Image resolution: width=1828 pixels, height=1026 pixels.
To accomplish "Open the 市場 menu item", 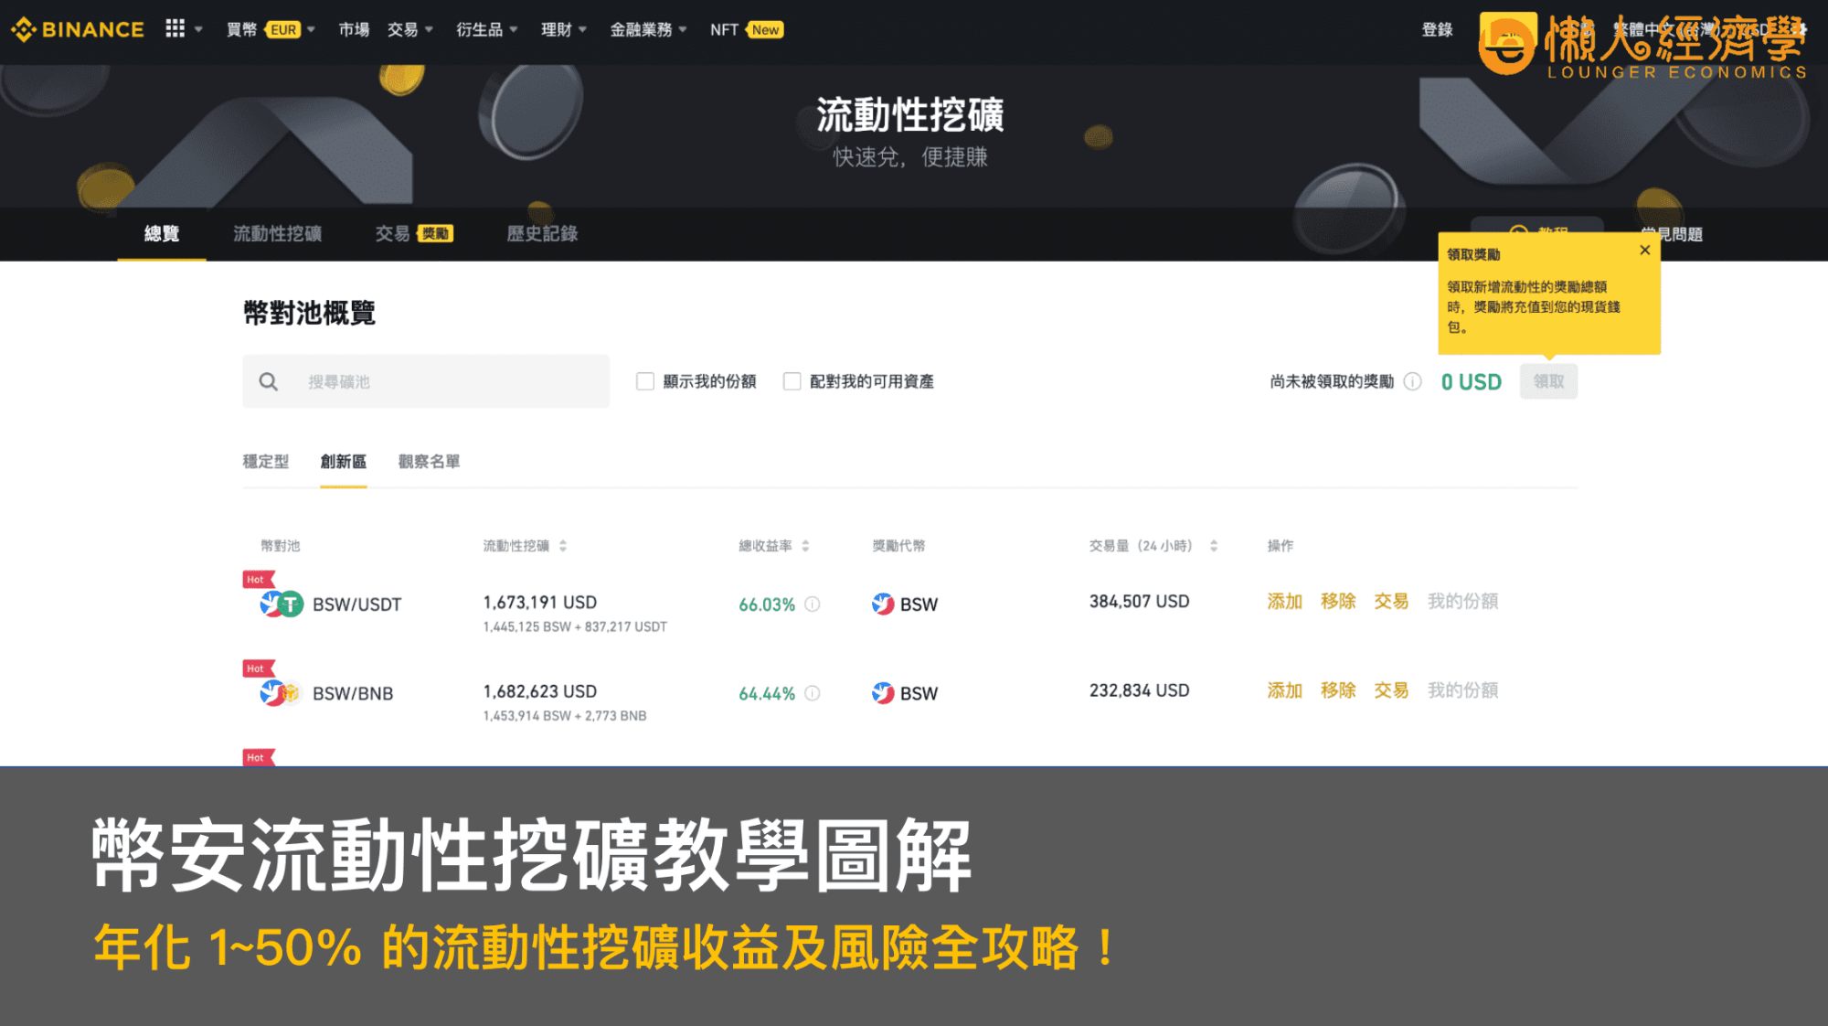I will tap(354, 29).
